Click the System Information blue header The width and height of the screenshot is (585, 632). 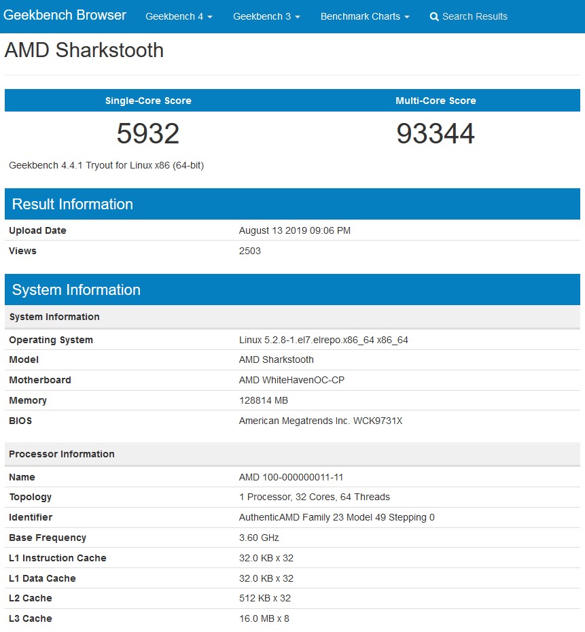click(292, 289)
